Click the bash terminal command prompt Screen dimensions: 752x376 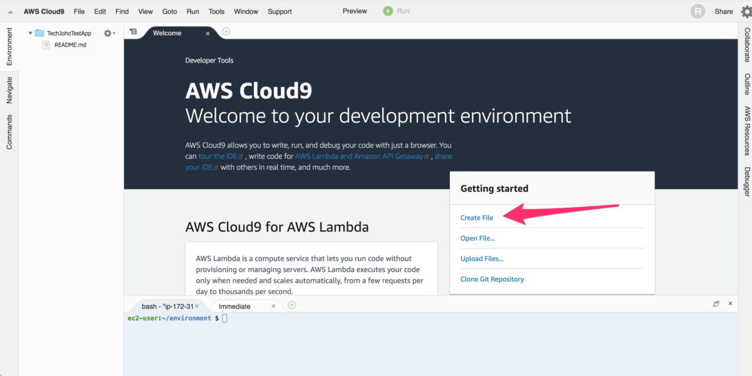[224, 318]
